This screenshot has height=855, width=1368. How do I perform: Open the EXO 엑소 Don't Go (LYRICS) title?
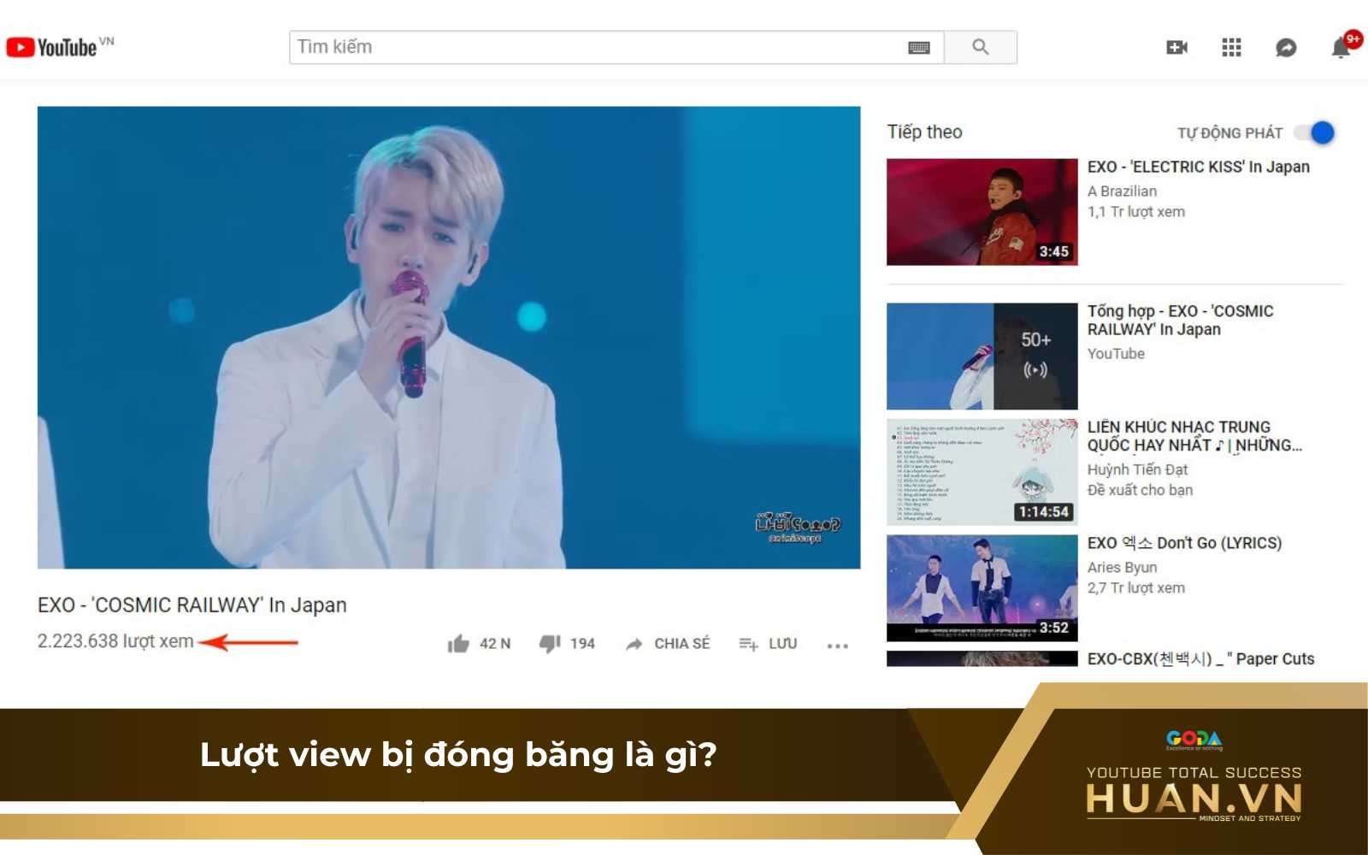point(1185,543)
